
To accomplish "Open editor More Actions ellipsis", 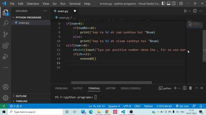I will 201,11.
